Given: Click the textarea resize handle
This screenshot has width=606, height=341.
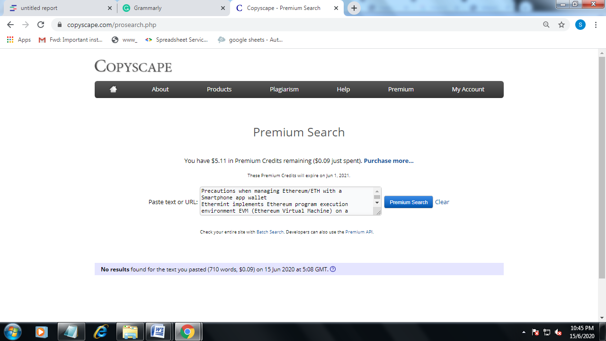Looking at the screenshot, I should [378, 212].
